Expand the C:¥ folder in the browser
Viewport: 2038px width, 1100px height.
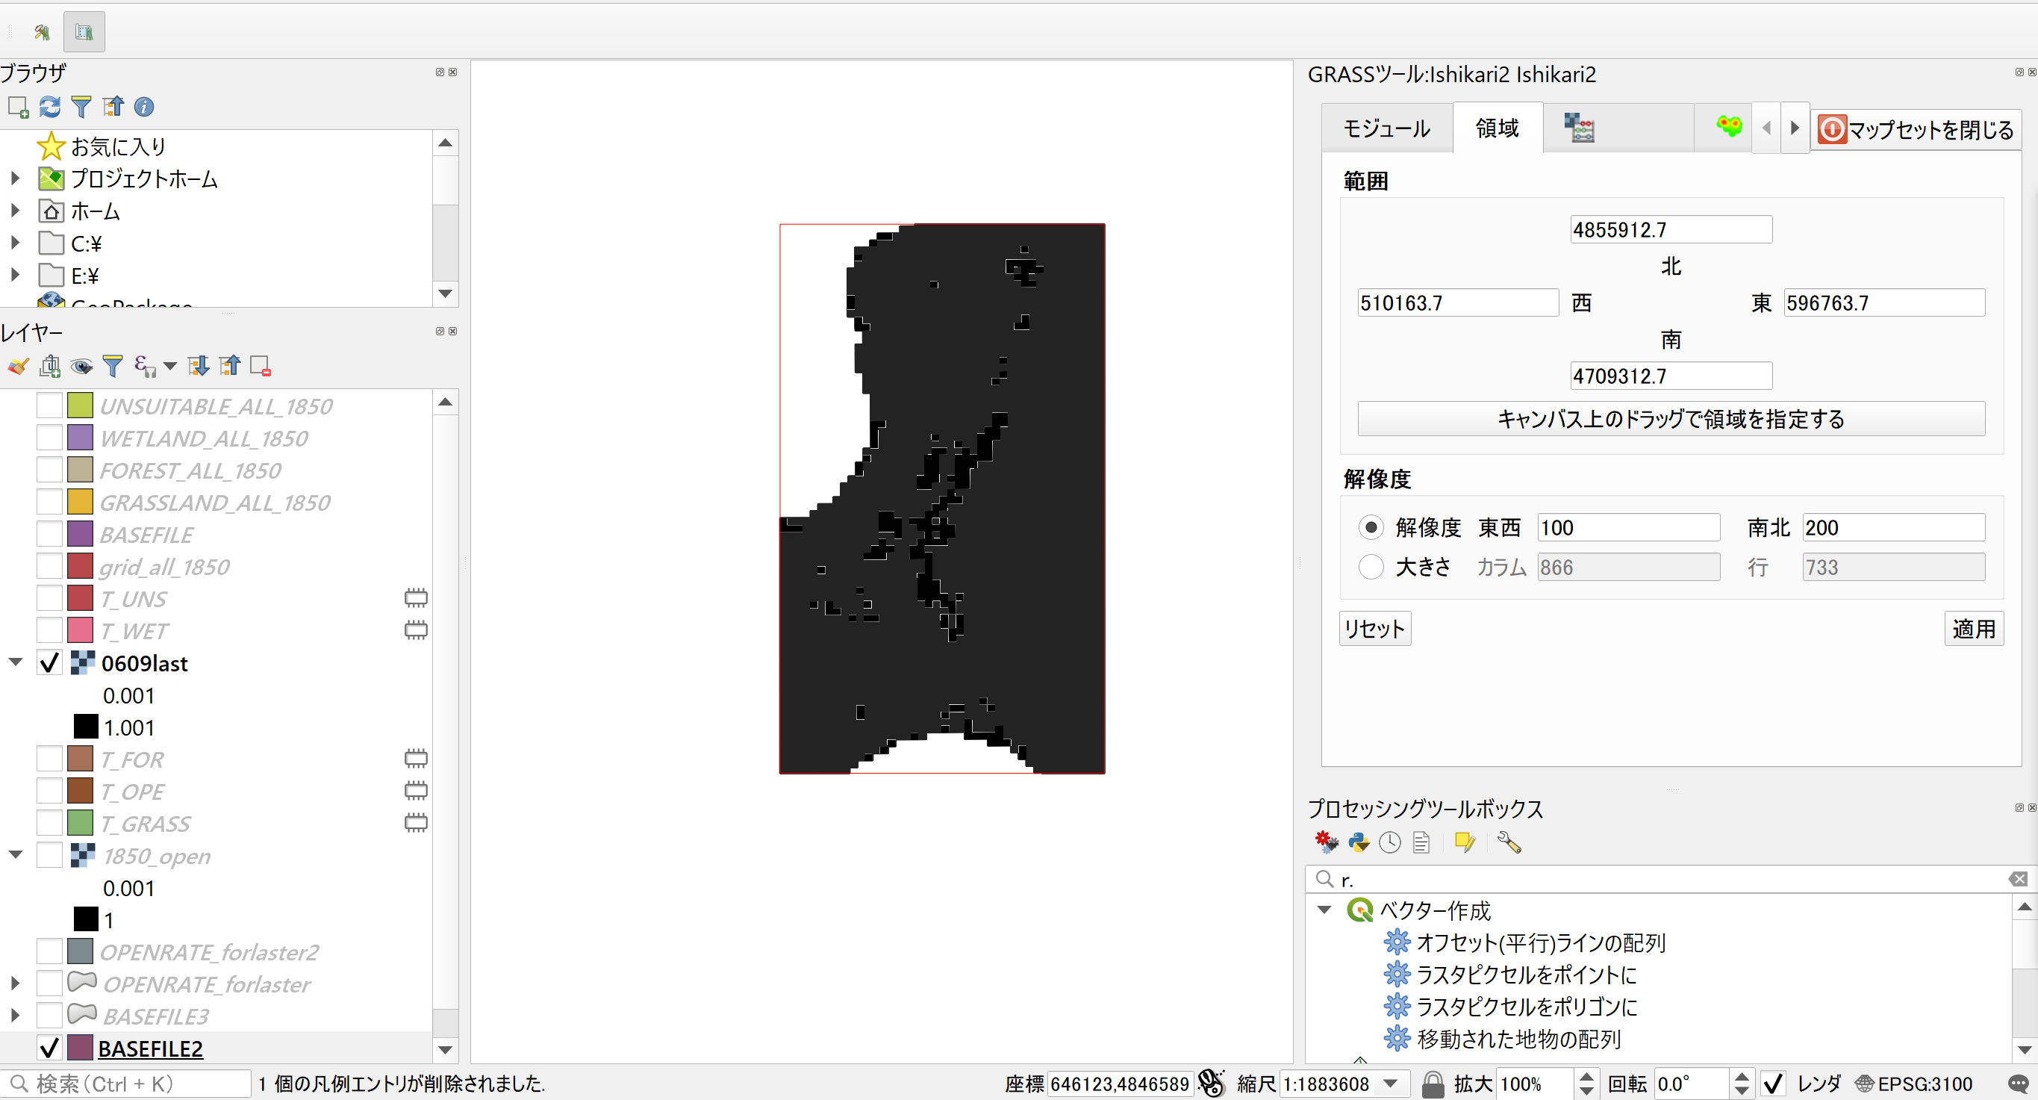click(x=16, y=243)
